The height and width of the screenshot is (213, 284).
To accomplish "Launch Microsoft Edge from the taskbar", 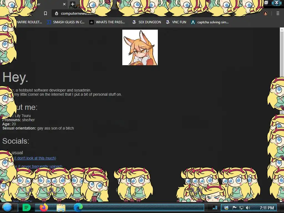I will click(x=78, y=207).
